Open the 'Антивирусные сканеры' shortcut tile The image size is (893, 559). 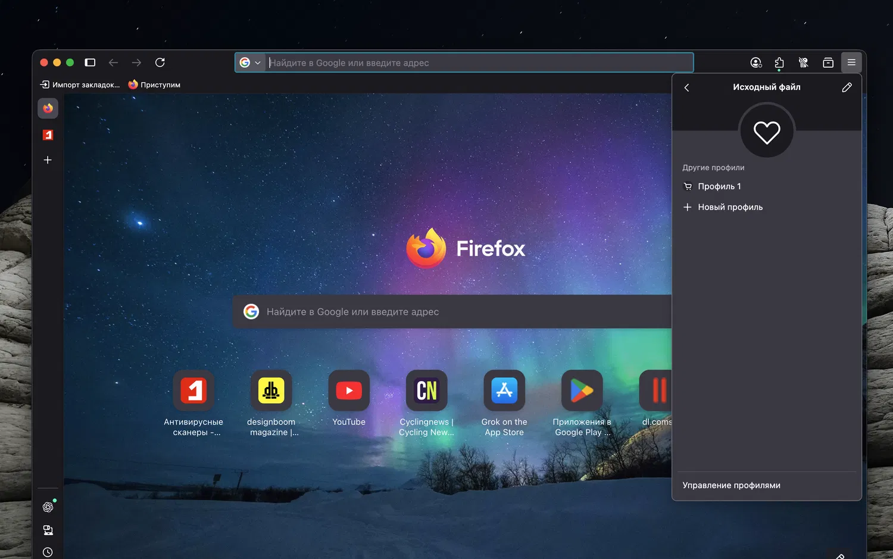(x=193, y=403)
